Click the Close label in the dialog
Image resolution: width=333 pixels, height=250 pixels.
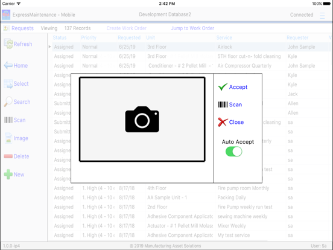coord(236,122)
